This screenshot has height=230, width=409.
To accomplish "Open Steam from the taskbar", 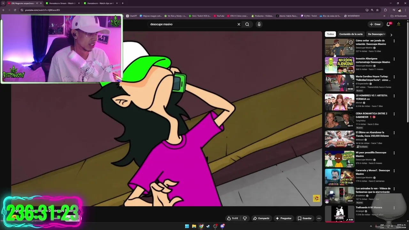I will coord(208,226).
